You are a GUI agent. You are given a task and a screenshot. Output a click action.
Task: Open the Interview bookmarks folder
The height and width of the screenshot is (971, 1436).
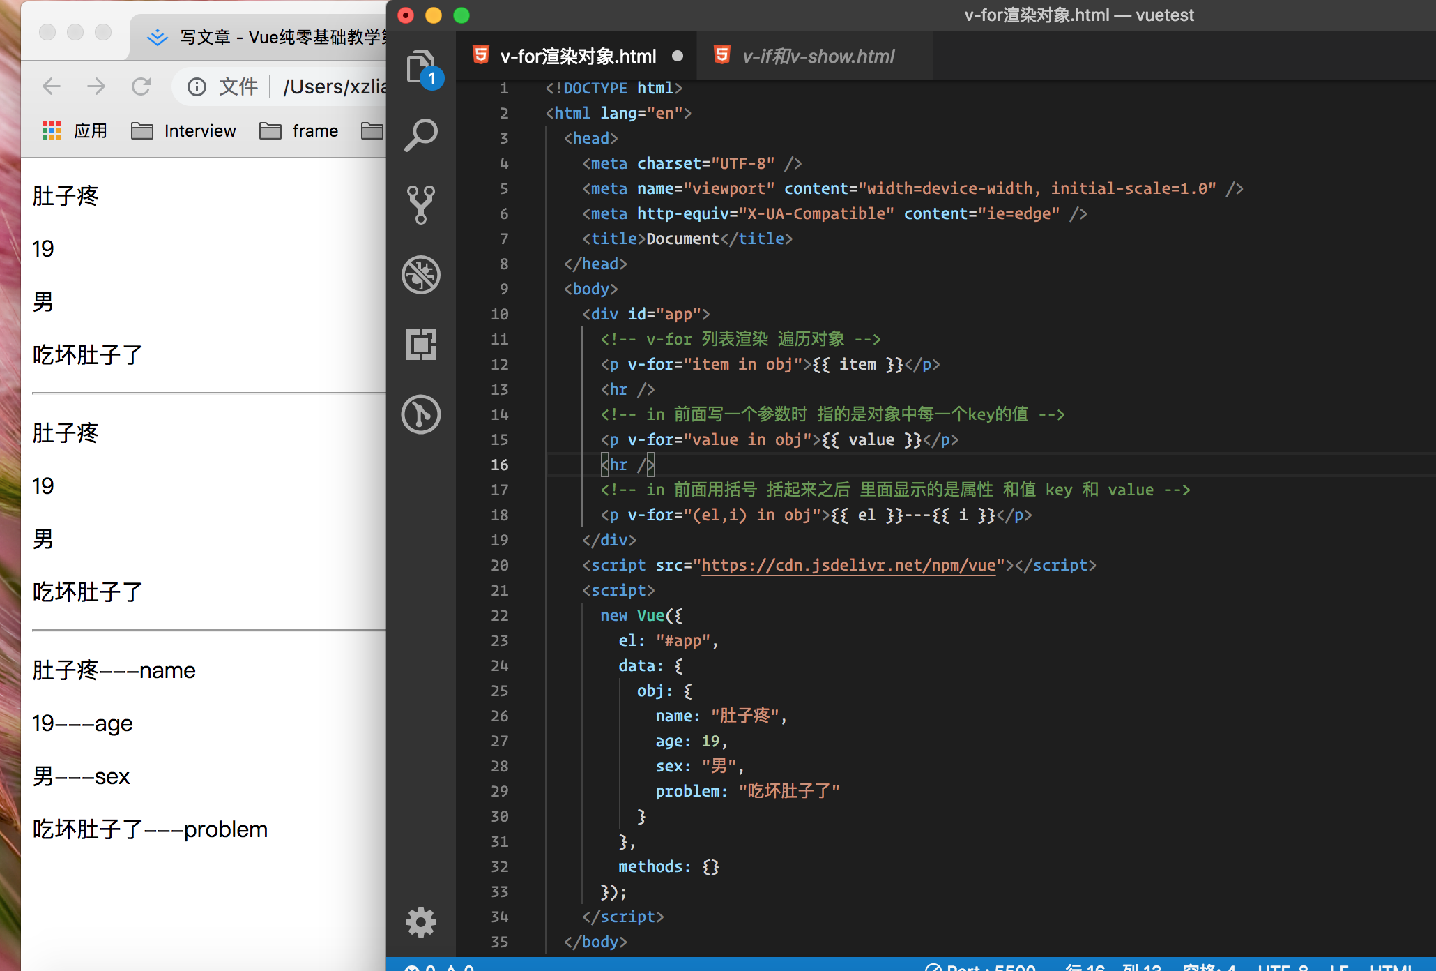tap(185, 130)
